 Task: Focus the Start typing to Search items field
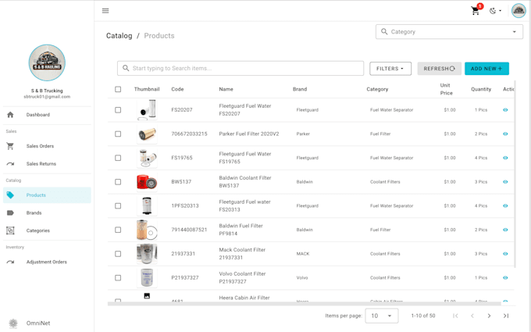click(241, 68)
